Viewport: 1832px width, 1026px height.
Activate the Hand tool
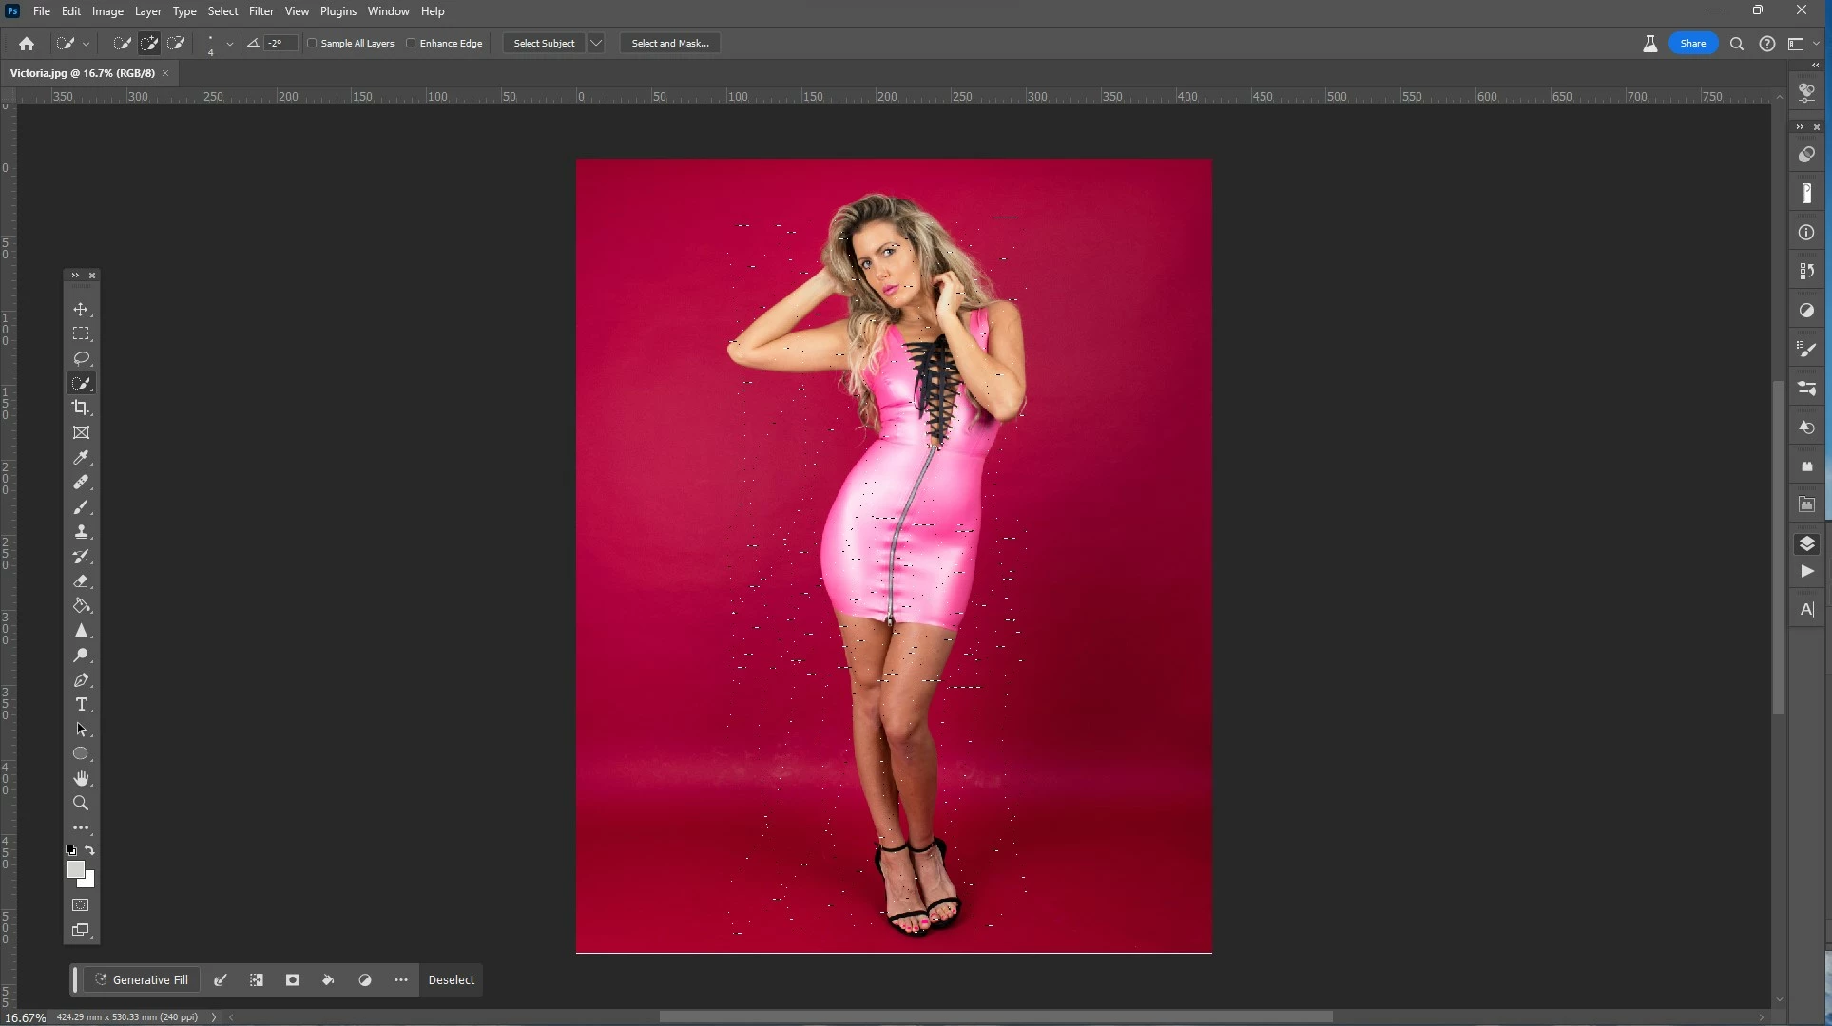point(81,779)
